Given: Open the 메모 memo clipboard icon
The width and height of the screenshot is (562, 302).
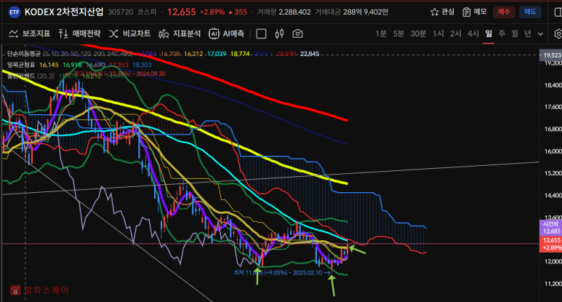Looking at the screenshot, I should (x=466, y=12).
